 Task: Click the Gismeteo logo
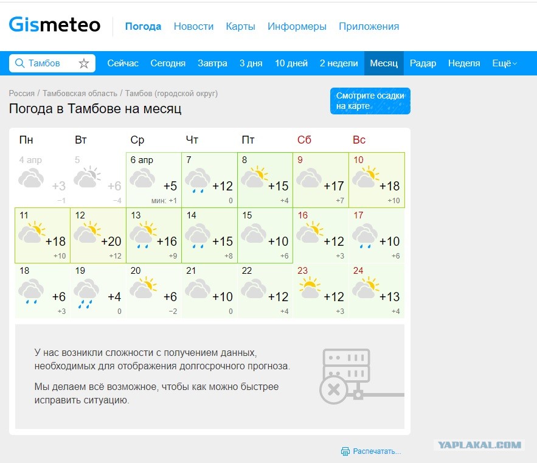click(55, 24)
